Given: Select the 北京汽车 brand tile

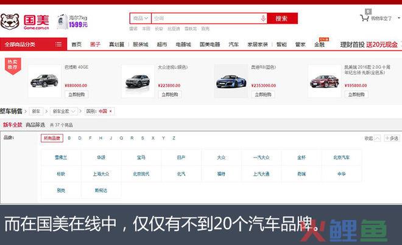Looking at the screenshot, I should (x=342, y=157).
